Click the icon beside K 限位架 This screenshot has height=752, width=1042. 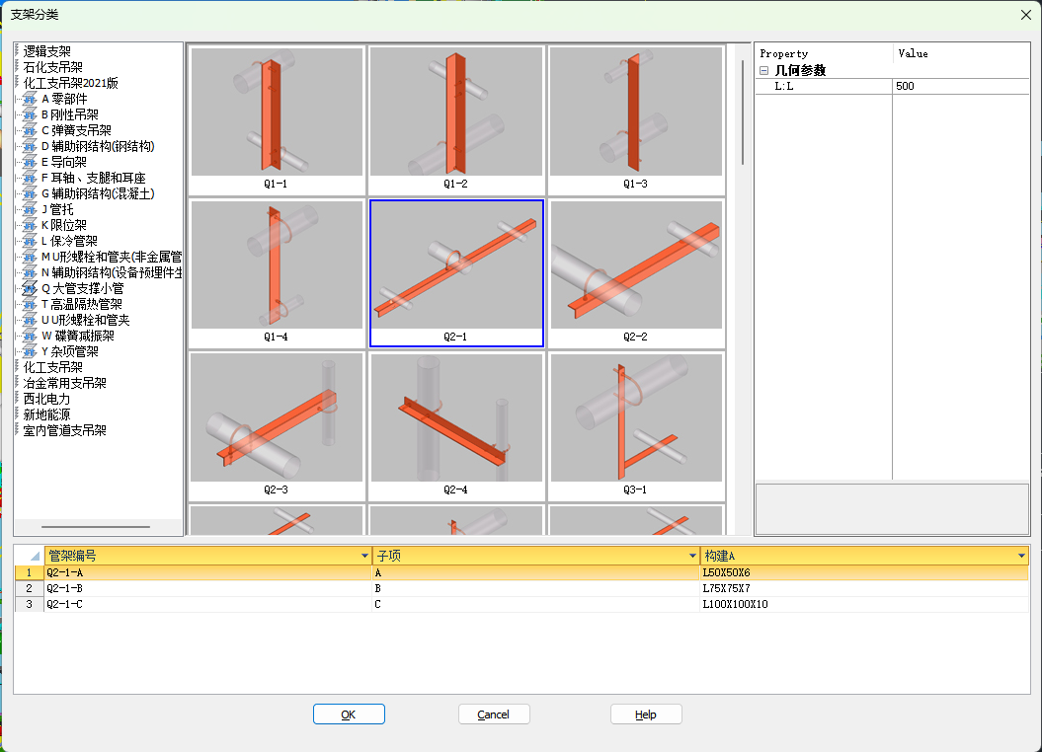(x=30, y=225)
